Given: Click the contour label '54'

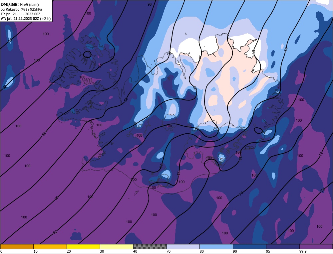Looking at the screenshot, I should (x=101, y=66).
